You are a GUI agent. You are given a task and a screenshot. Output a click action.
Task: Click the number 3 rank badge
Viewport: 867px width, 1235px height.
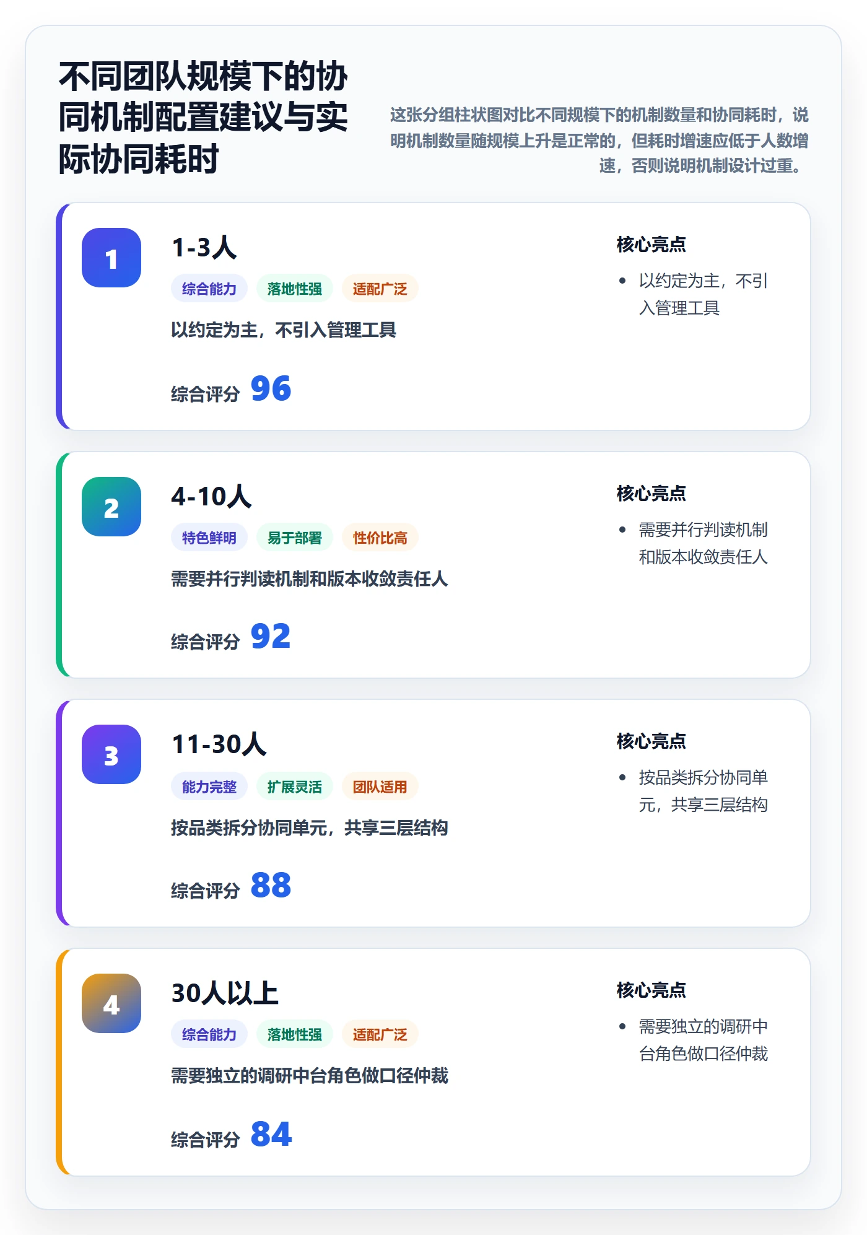tap(111, 754)
